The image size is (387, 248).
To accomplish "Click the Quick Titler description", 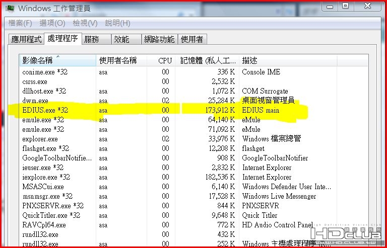I will 260,215.
